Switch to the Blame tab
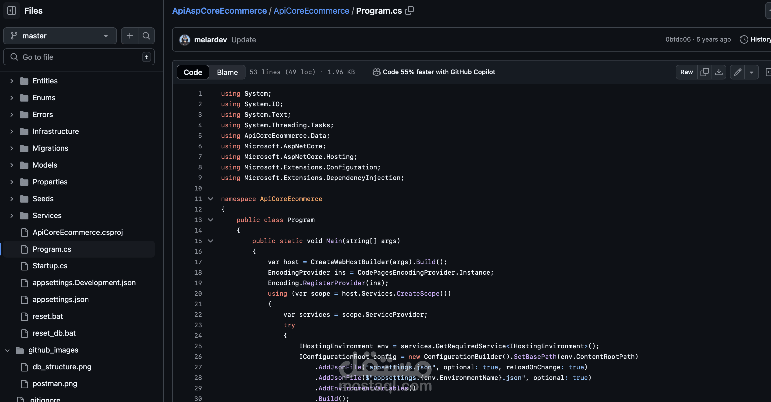The height and width of the screenshot is (402, 771). pos(227,72)
